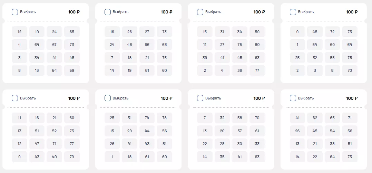Check the box on ticket starting 7, 32, 58, 70
This screenshot has width=372, height=173.
click(200, 98)
